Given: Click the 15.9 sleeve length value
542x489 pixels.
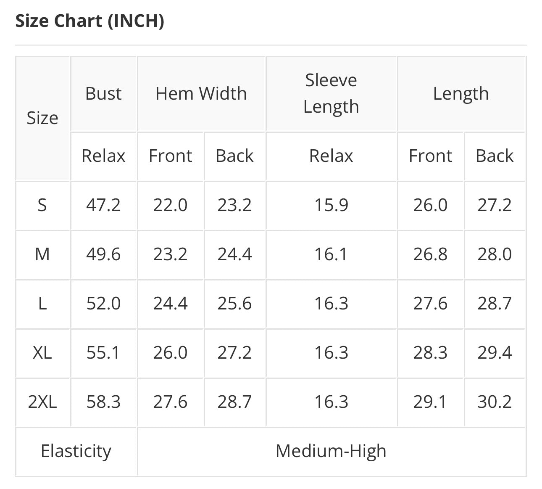Looking at the screenshot, I should pos(331,205).
